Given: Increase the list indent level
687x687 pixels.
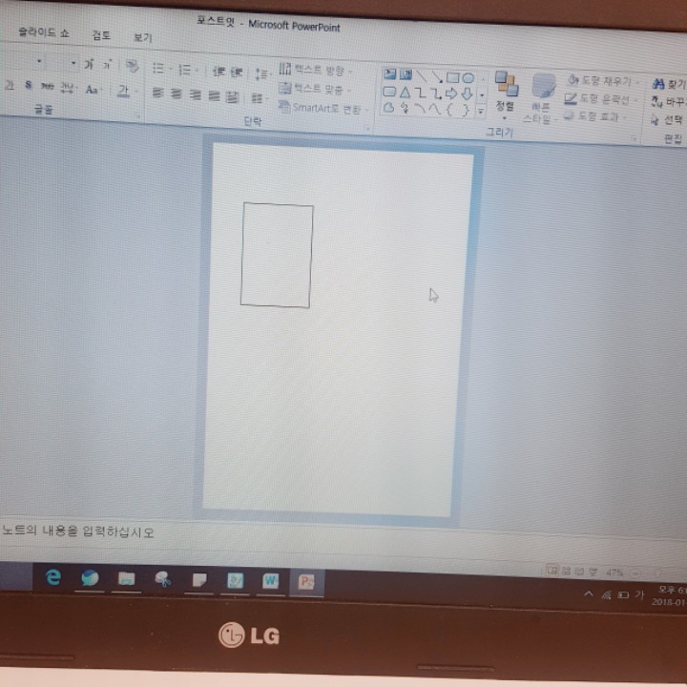Looking at the screenshot, I should [x=237, y=72].
